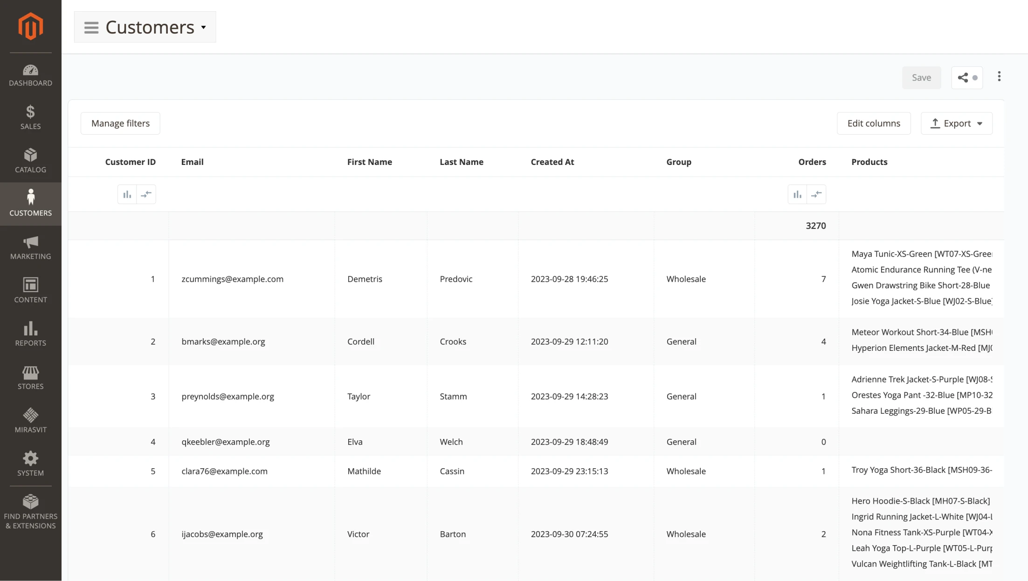Click the Manage filters button
This screenshot has height=581, width=1028.
(120, 123)
